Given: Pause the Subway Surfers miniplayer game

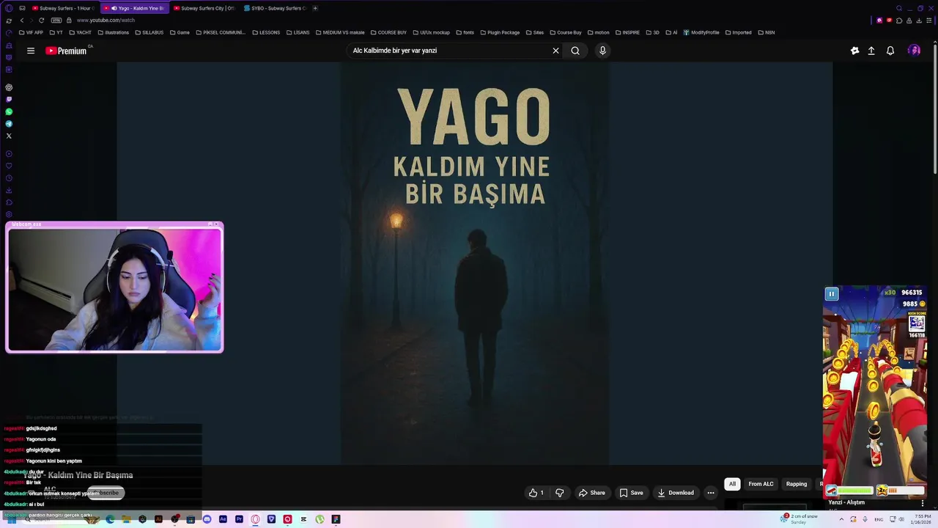Looking at the screenshot, I should coord(832,294).
